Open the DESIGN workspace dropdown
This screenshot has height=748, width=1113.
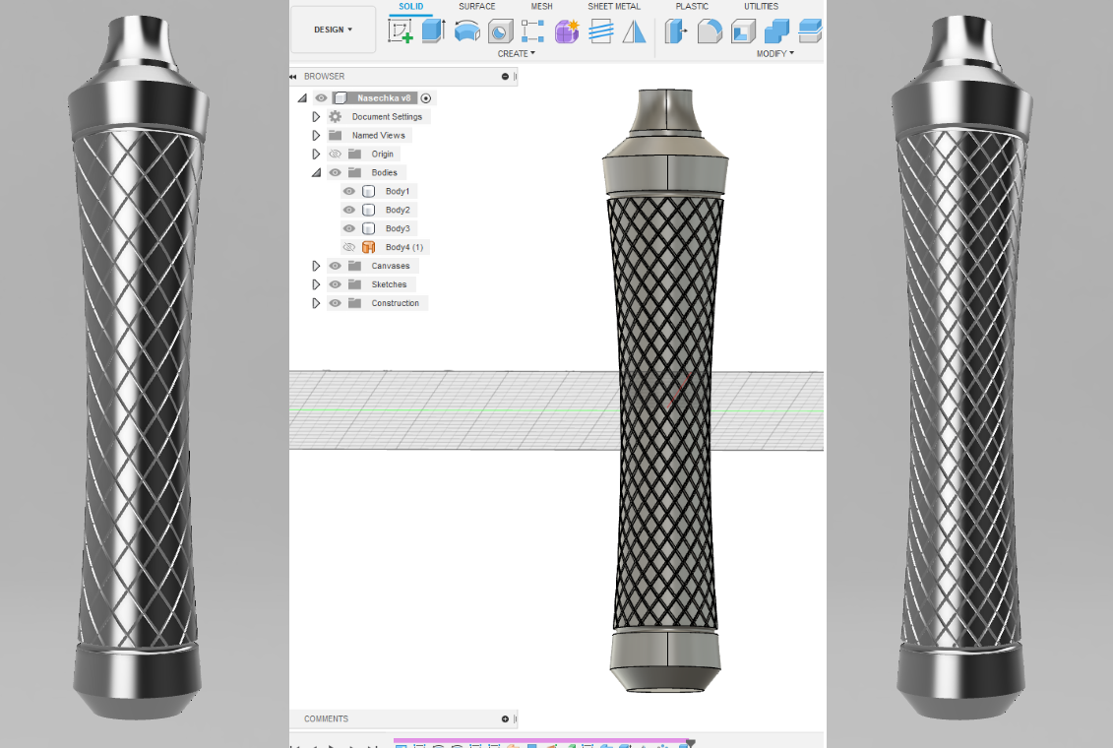tap(333, 30)
